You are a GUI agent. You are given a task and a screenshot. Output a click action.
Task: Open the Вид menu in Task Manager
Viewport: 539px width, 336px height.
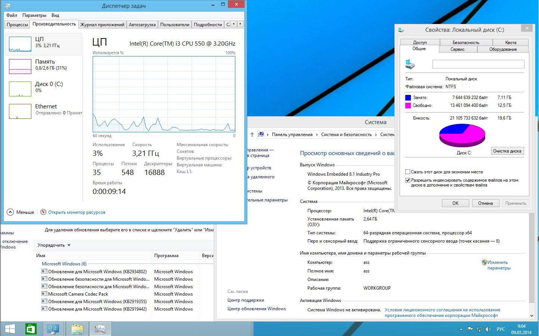55,15
